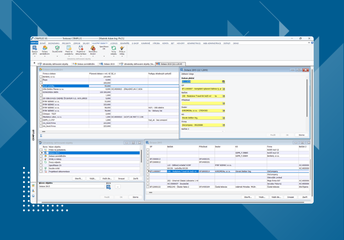
Task: Open lookup icon in the Balíček field
Action: coord(224,96)
